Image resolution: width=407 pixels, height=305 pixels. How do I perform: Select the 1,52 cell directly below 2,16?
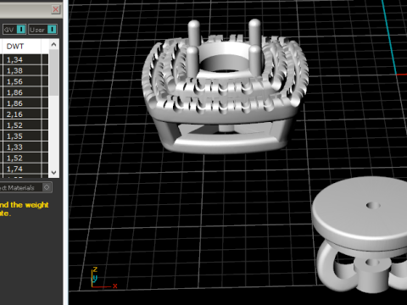tap(22, 125)
